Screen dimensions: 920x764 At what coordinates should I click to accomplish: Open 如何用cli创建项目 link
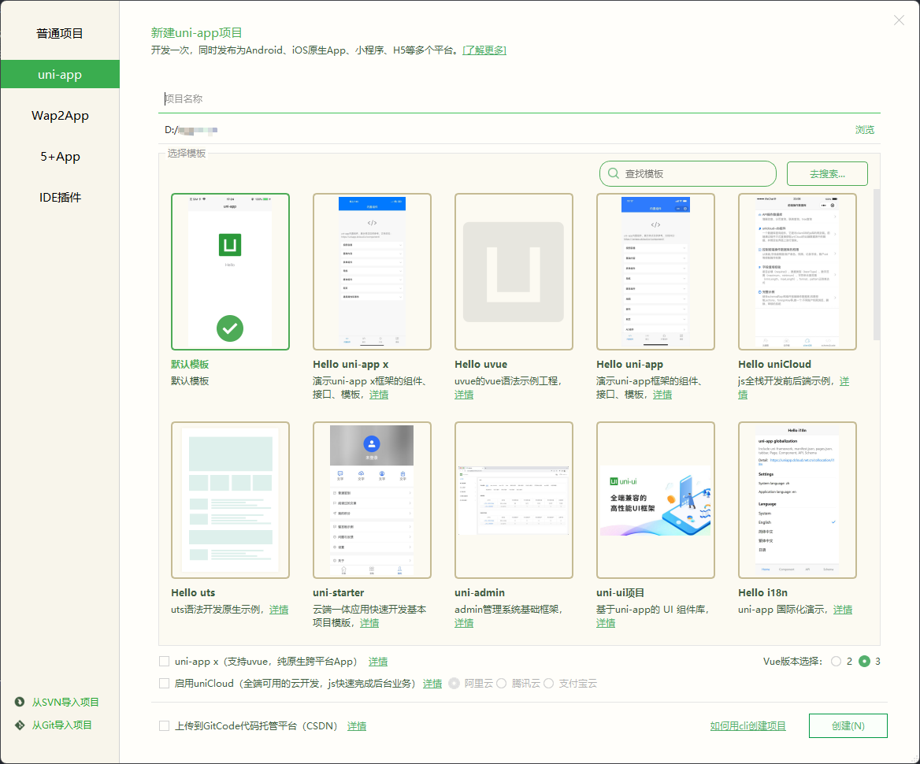(748, 726)
